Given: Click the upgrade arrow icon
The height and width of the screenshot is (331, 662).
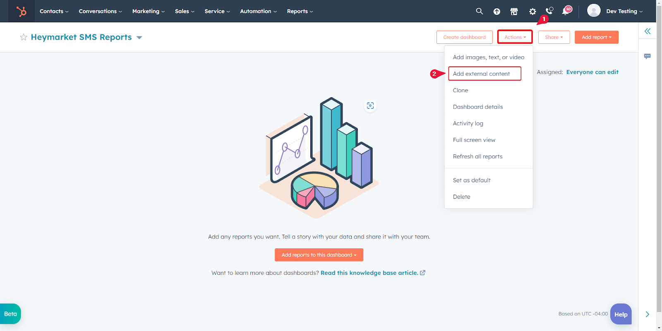Looking at the screenshot, I should [497, 12].
